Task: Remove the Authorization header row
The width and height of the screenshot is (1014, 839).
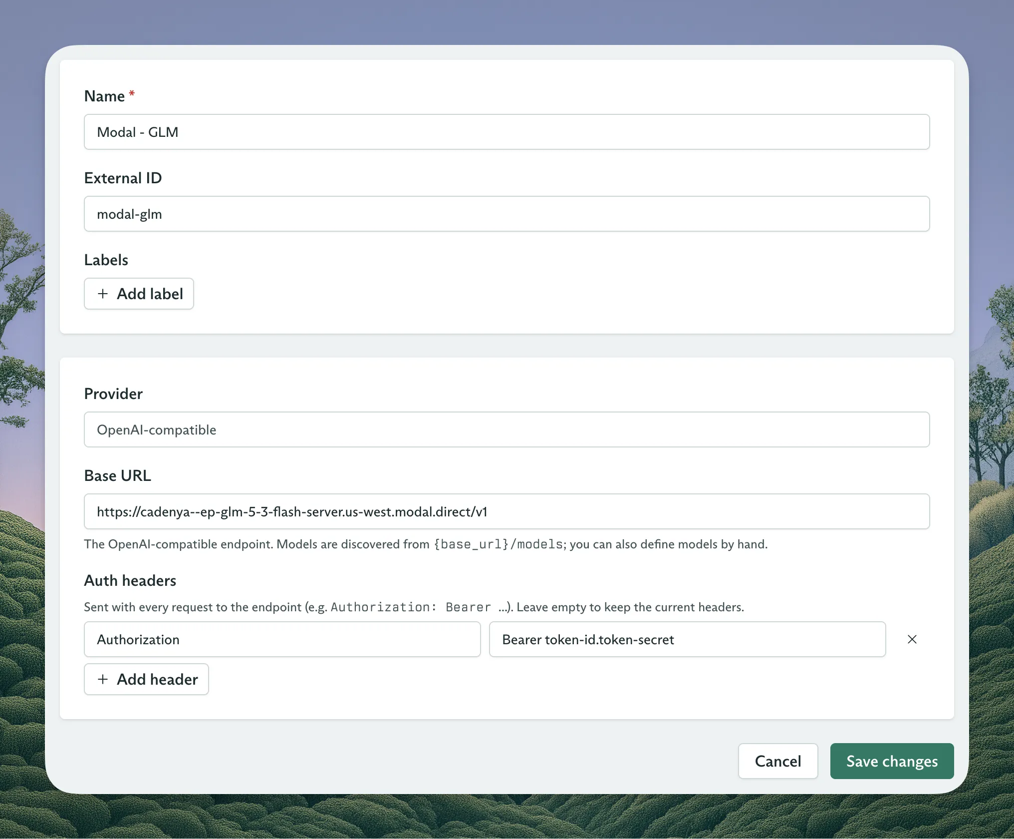Action: pyautogui.click(x=912, y=639)
